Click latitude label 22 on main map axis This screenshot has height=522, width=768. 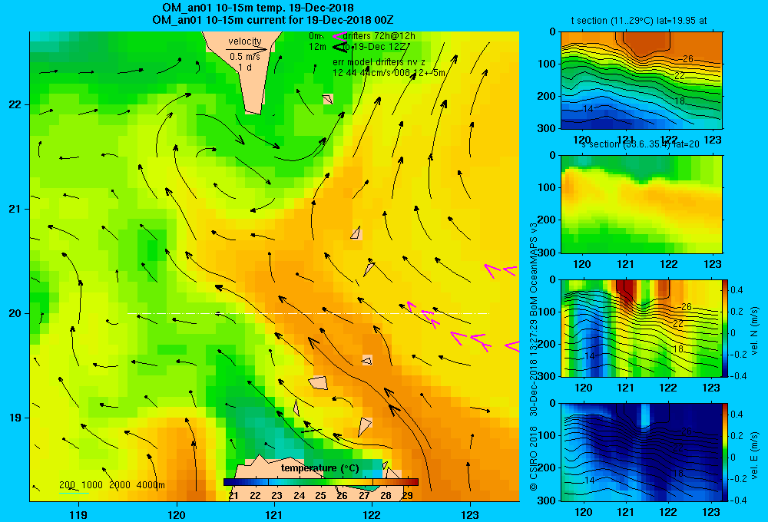point(14,105)
